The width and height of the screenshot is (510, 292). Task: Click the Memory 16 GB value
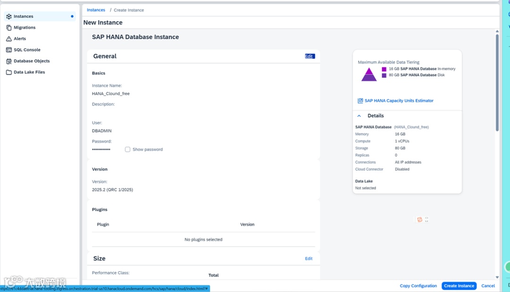click(x=400, y=134)
